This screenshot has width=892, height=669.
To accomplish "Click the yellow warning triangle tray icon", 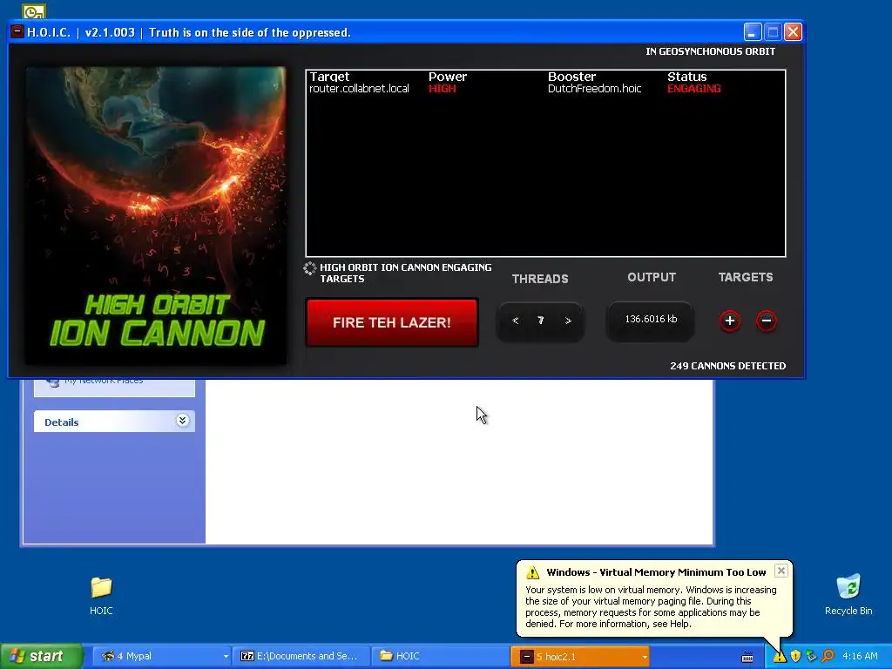I will pyautogui.click(x=780, y=657).
